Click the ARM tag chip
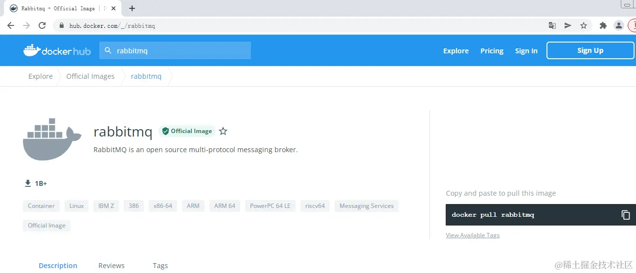 click(x=193, y=206)
